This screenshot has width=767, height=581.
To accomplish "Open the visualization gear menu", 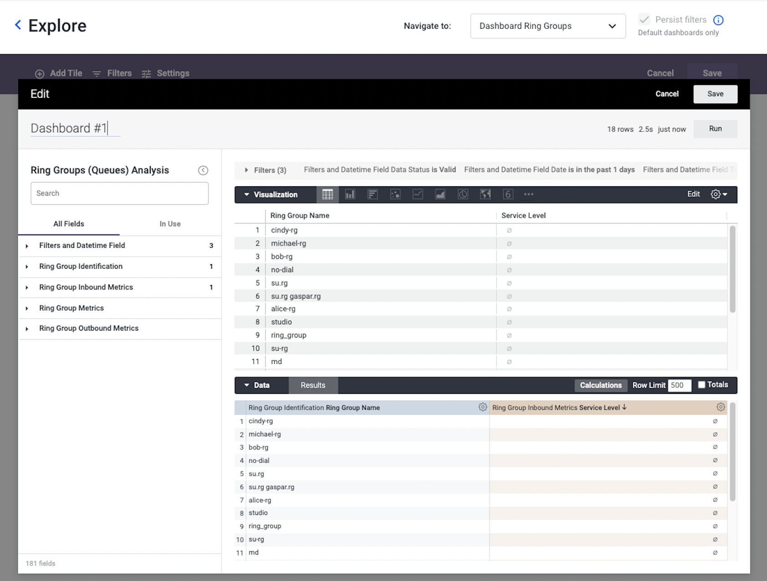I will tap(719, 194).
